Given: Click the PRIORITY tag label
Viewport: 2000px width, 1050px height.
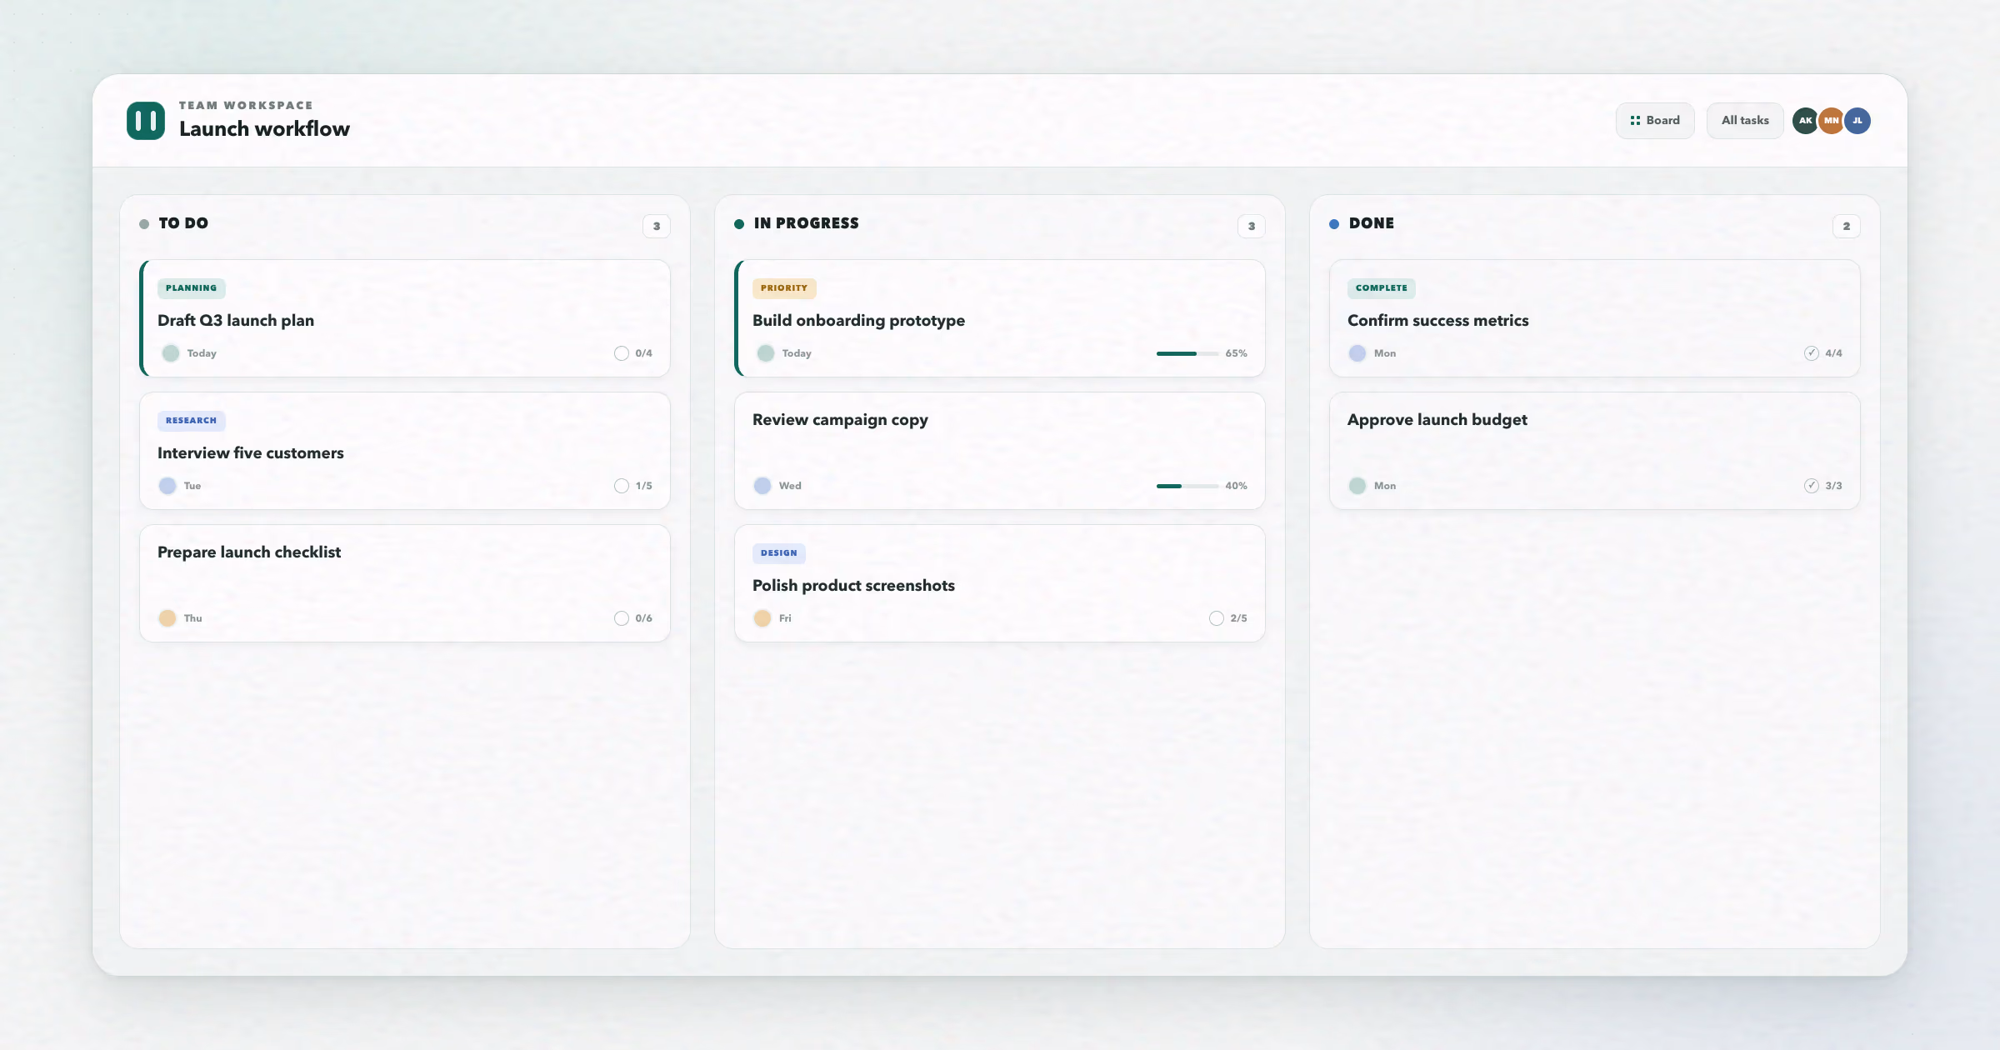Looking at the screenshot, I should [784, 288].
